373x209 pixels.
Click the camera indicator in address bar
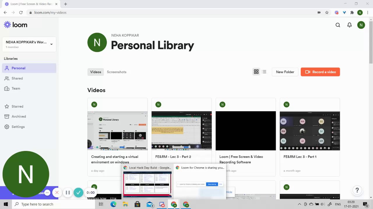[319, 12]
